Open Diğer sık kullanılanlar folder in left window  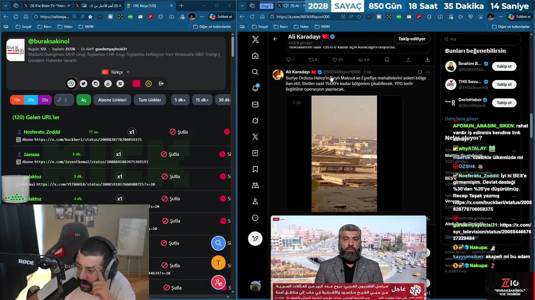coord(212,27)
